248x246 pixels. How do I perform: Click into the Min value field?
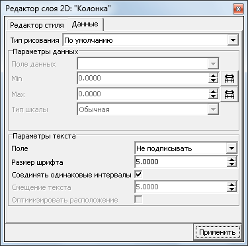pyautogui.click(x=143, y=78)
